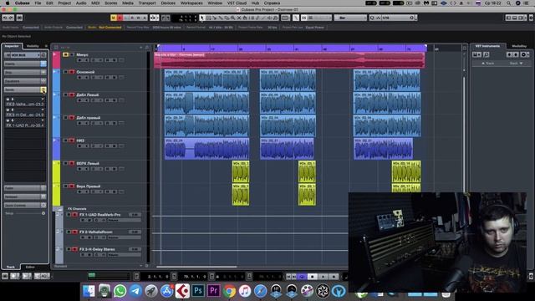535x301 pixels.
Task: Click the yellow M mute-all state button
Action: point(114,18)
